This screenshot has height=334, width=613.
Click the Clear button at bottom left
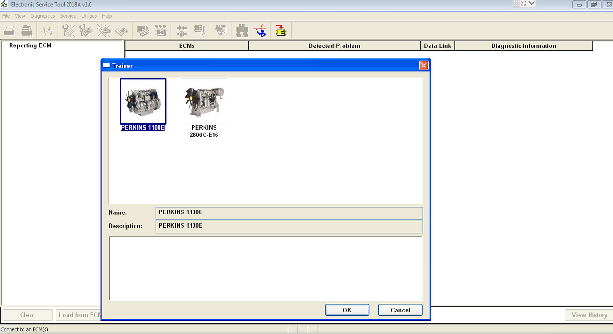28,315
